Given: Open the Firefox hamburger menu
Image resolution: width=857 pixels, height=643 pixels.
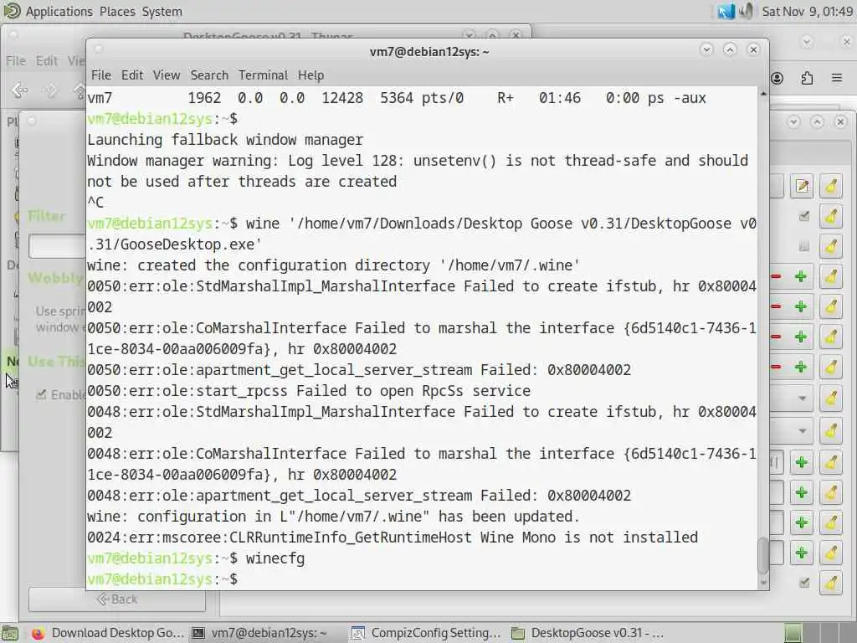Looking at the screenshot, I should pos(836,78).
